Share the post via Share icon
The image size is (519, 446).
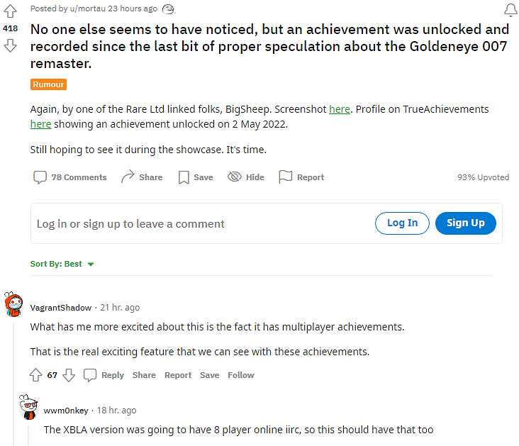click(x=142, y=177)
